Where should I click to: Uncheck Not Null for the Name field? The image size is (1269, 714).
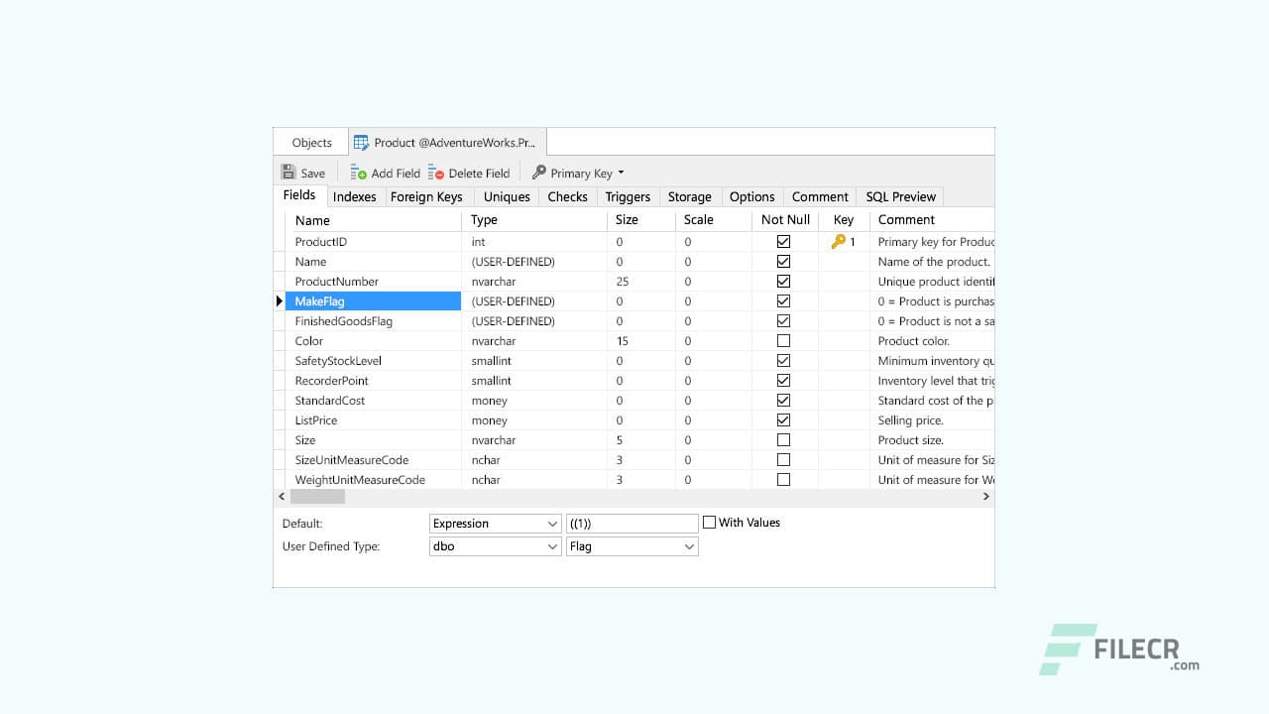point(783,261)
